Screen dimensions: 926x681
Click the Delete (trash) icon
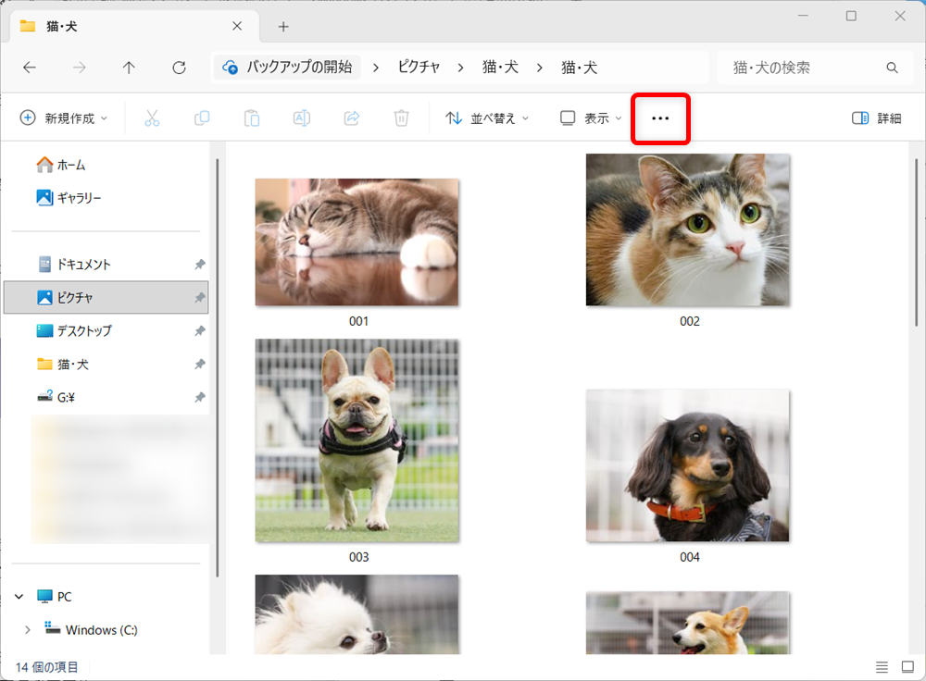[x=401, y=118]
